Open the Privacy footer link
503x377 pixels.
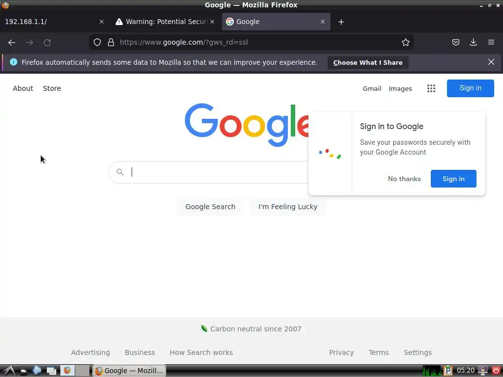coord(341,352)
